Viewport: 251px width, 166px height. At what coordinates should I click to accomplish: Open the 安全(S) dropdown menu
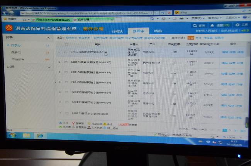[215, 18]
